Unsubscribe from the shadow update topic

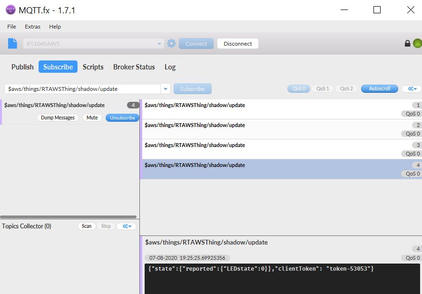point(122,118)
